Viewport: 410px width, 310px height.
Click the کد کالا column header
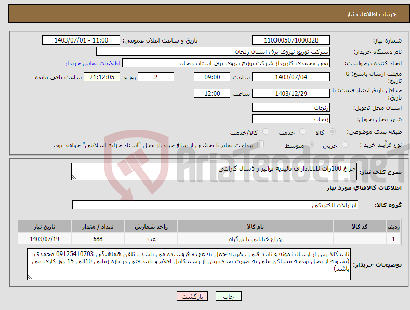(x=360, y=227)
